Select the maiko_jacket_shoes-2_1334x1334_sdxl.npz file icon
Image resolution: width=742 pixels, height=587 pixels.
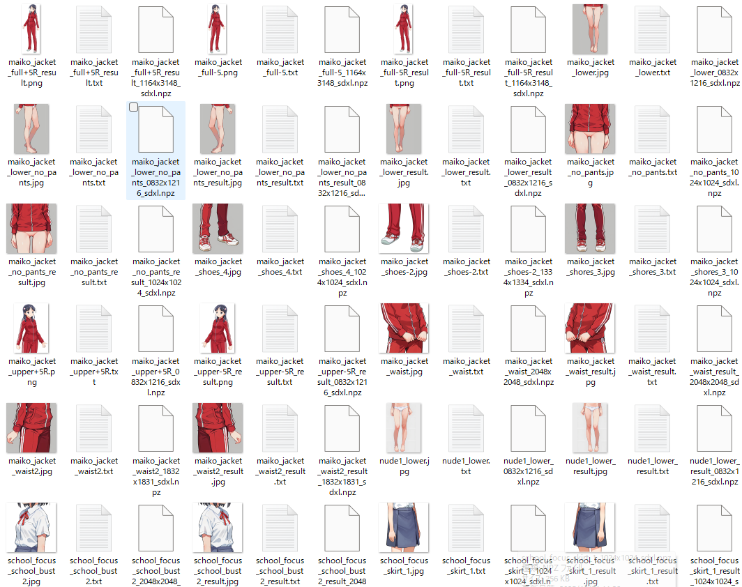pyautogui.click(x=528, y=229)
